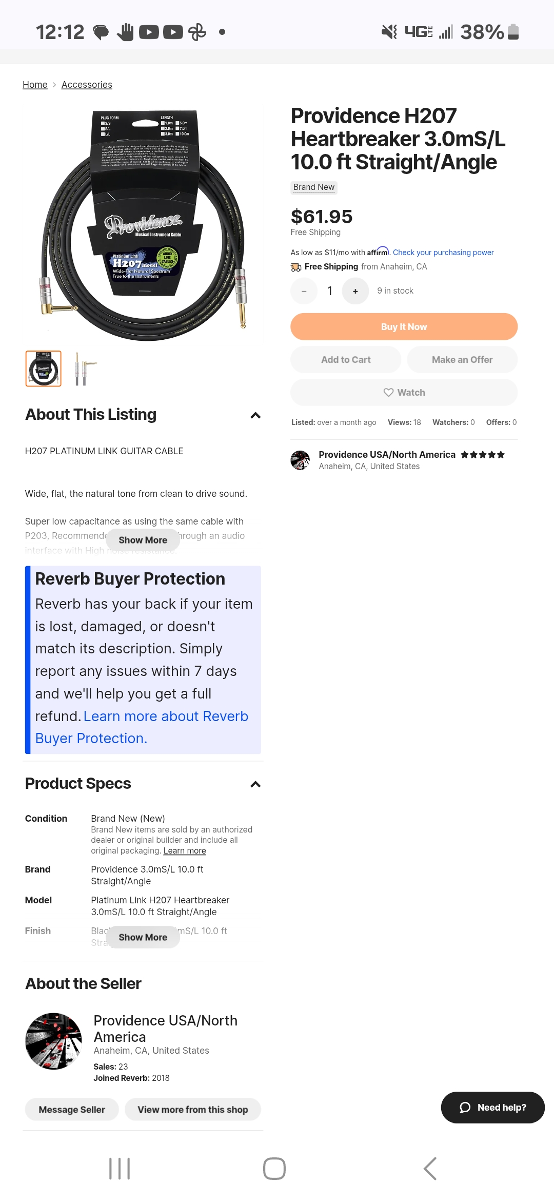Select the first coiled cable thumbnail
The height and width of the screenshot is (1201, 554).
44,369
